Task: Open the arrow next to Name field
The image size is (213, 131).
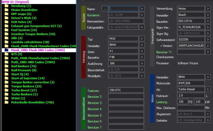Action: 142,9
